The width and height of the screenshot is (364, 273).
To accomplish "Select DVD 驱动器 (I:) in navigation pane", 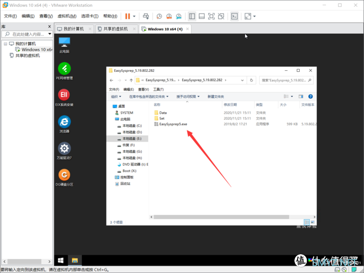I will [133, 165].
